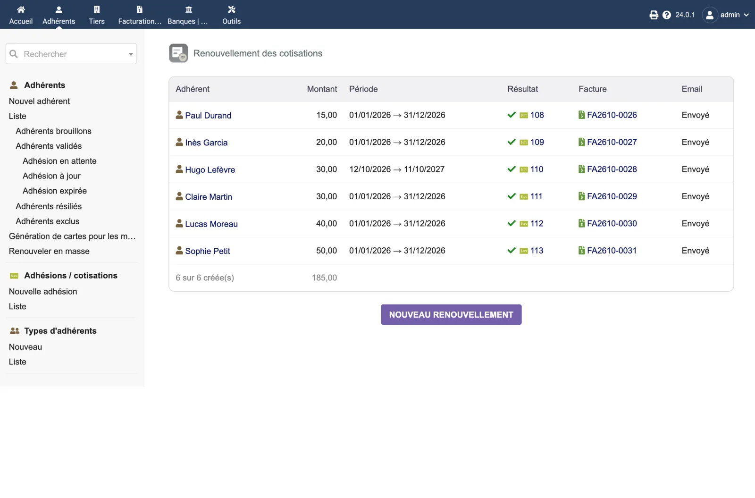Select Renouveler en masse in sidebar
The width and height of the screenshot is (755, 498).
(49, 251)
